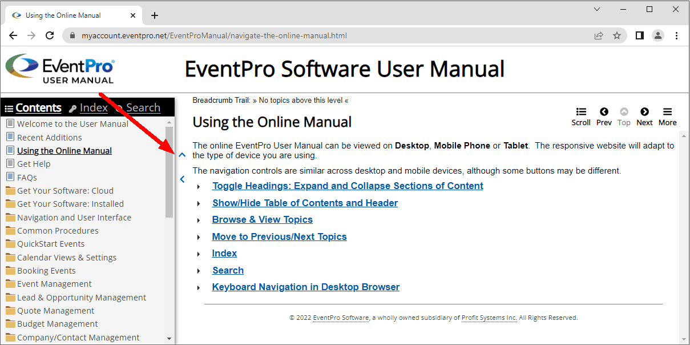Close the Using the Online Manual tab
The image size is (690, 345).
point(132,15)
